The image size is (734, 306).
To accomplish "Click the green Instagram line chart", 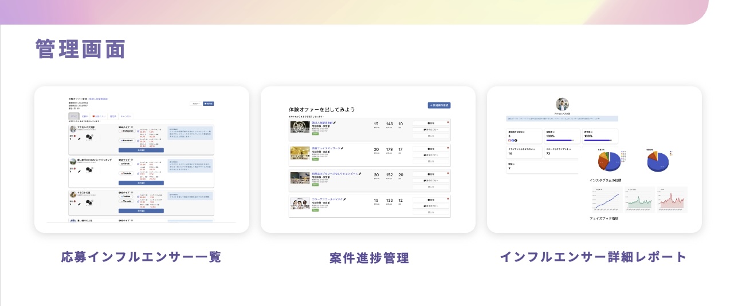I will pos(639,200).
